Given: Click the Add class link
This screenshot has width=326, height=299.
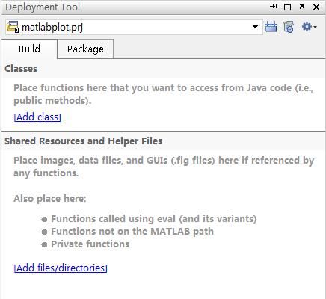Looking at the screenshot, I should 37,117.
